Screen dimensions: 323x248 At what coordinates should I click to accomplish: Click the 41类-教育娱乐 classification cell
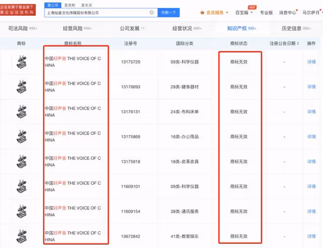coord(185,236)
